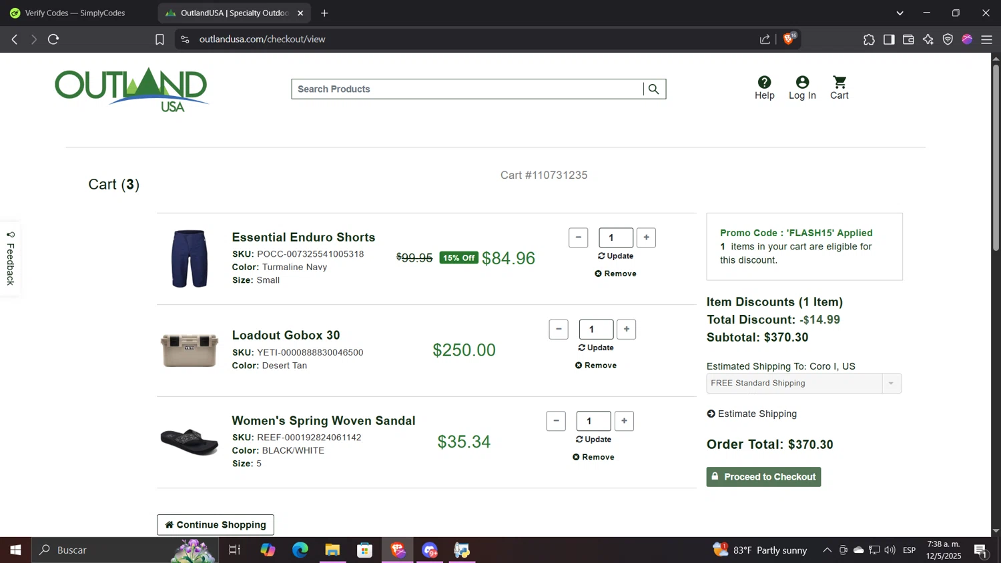Go forward in browser history

coord(33,39)
